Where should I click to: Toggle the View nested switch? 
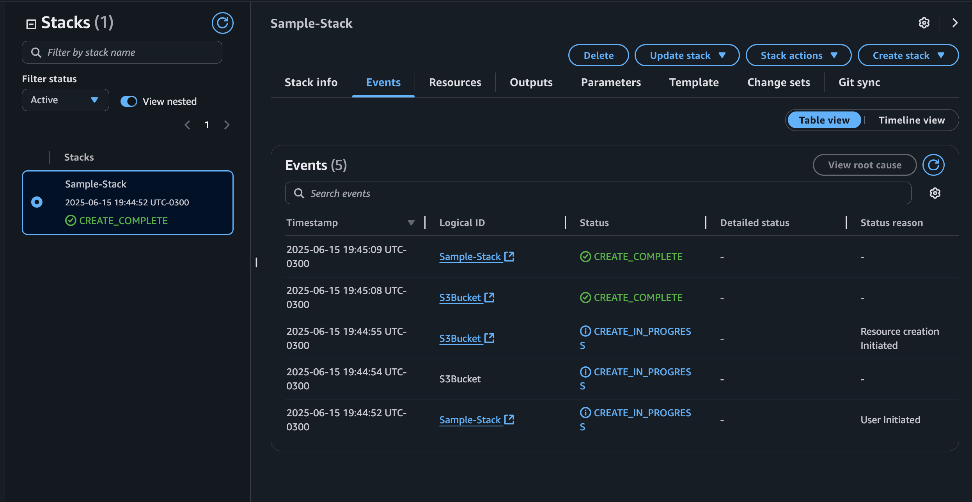click(x=129, y=101)
